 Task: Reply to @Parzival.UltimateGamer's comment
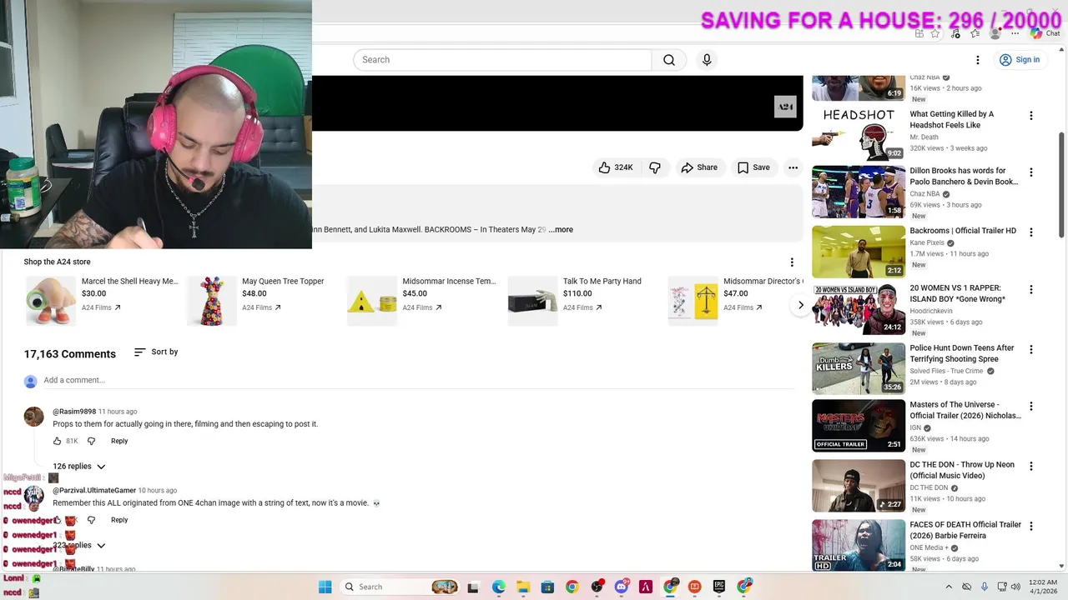coord(119,520)
